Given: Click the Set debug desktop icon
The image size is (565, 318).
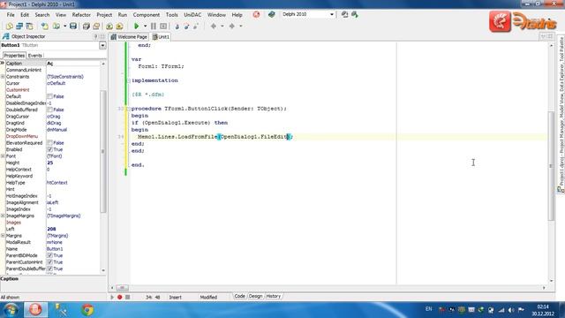Looking at the screenshot, I should coord(355,14).
